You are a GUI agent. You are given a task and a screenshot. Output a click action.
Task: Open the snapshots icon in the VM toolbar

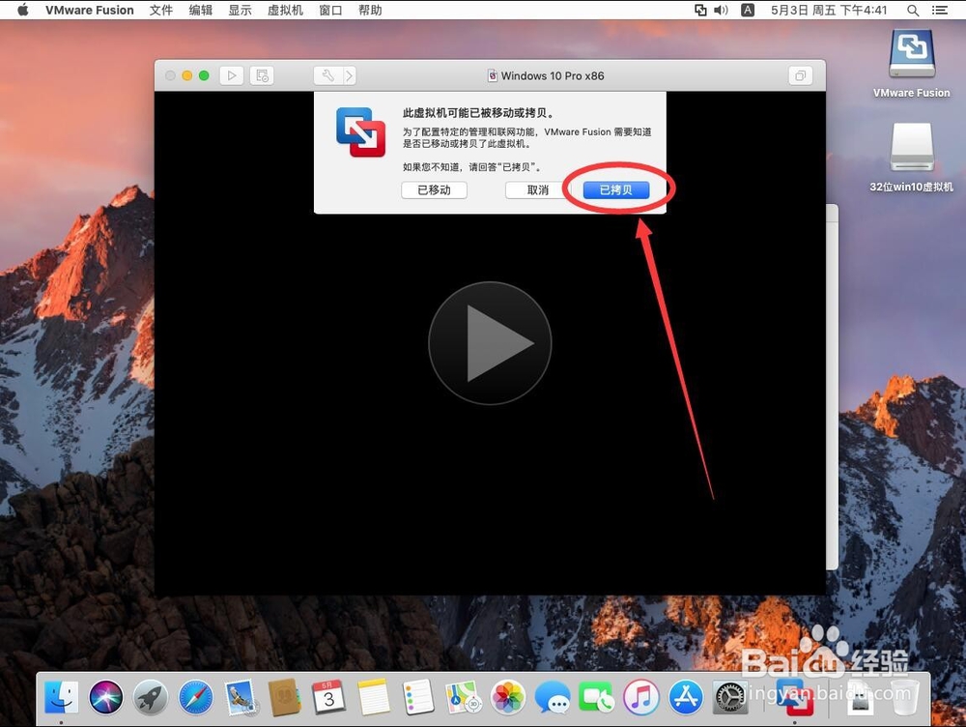(262, 75)
